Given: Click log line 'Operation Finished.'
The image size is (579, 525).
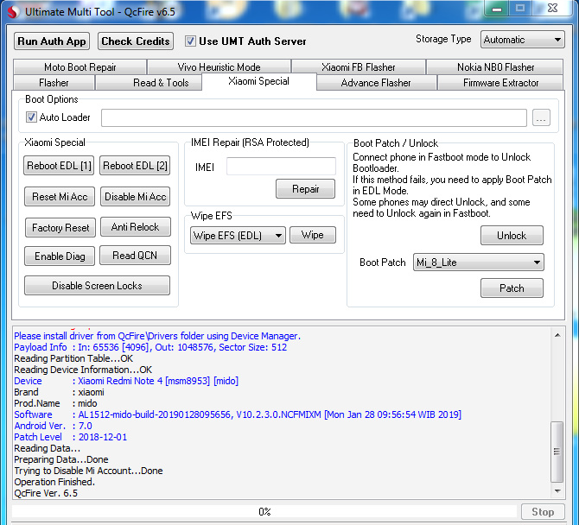Looking at the screenshot, I should click(54, 482).
